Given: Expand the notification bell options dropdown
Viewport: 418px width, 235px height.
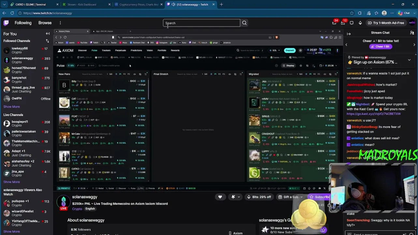Looking at the screenshot, I should click(239, 197).
